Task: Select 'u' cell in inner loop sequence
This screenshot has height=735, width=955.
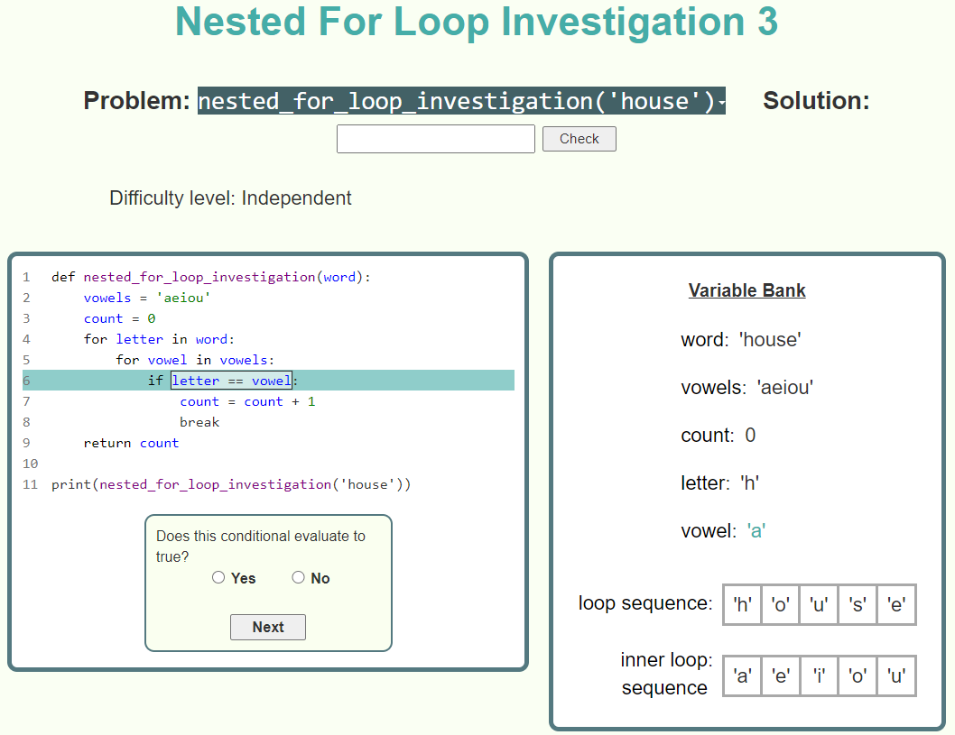Action: coord(896,675)
